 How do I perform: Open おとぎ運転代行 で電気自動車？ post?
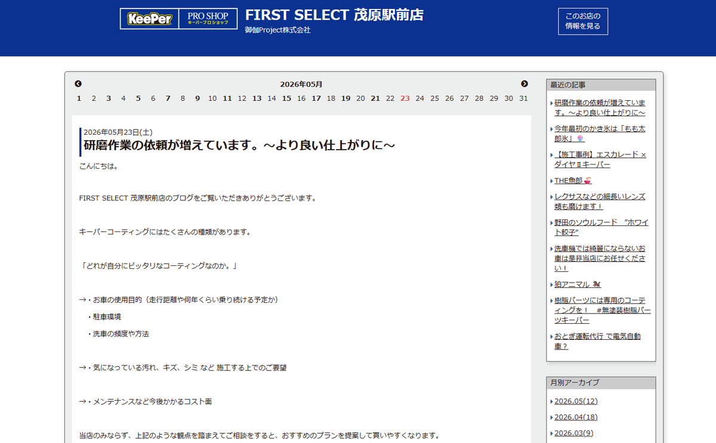[597, 341]
